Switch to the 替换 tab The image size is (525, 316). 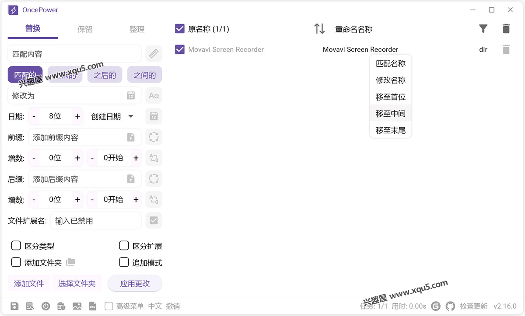(33, 29)
